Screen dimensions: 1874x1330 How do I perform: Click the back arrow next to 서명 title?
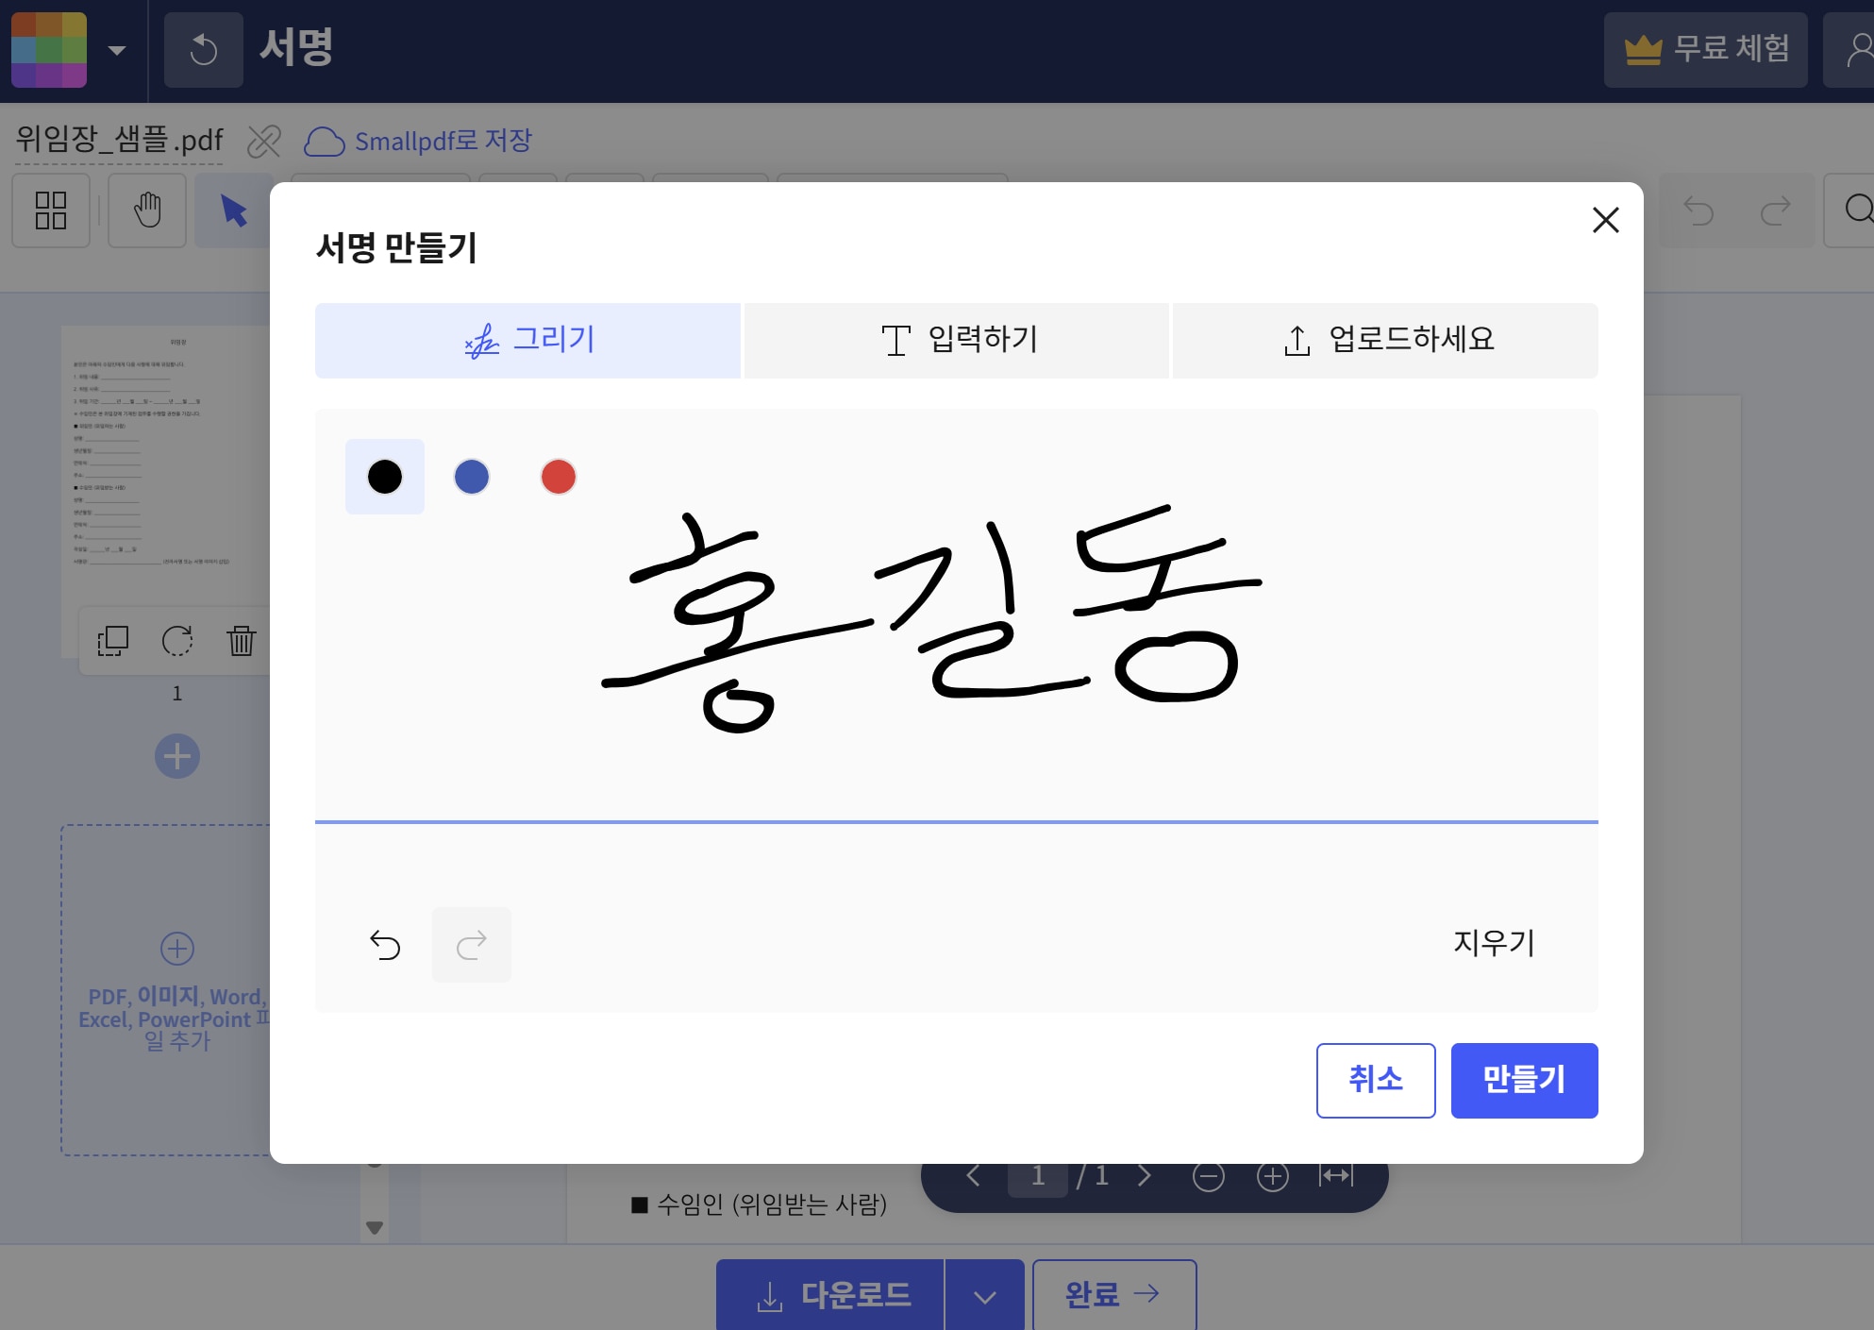(x=203, y=50)
